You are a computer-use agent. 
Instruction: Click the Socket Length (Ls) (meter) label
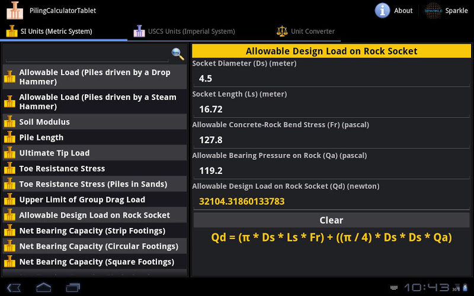click(239, 94)
